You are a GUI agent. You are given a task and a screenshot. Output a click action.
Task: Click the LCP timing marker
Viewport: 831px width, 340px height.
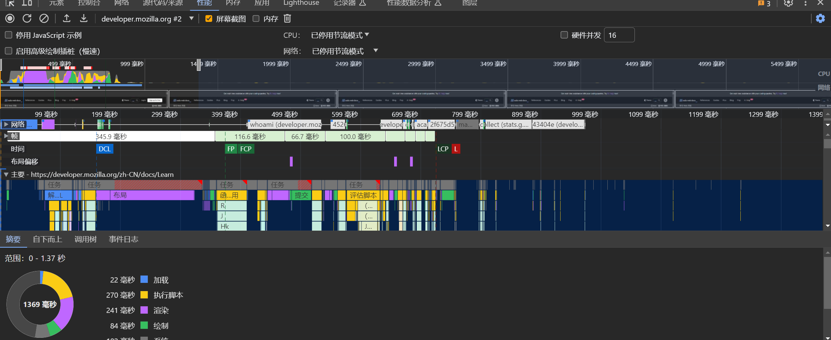[x=443, y=149]
